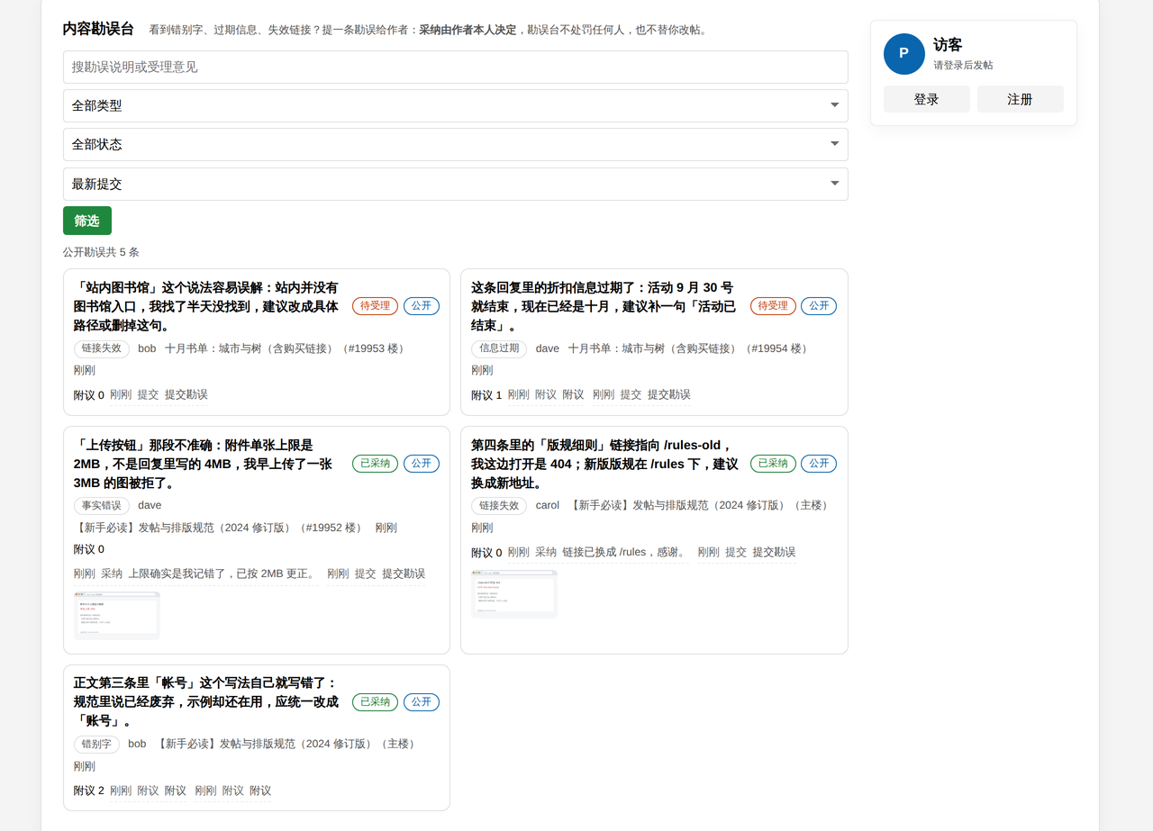
Task: Click 附议 1 on the 折扣信息 card
Action: pos(486,395)
